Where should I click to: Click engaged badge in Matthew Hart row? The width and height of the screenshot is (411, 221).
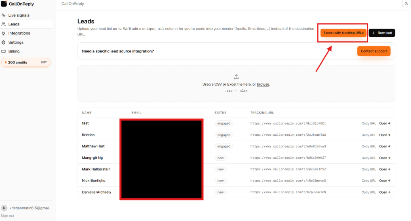point(224,146)
